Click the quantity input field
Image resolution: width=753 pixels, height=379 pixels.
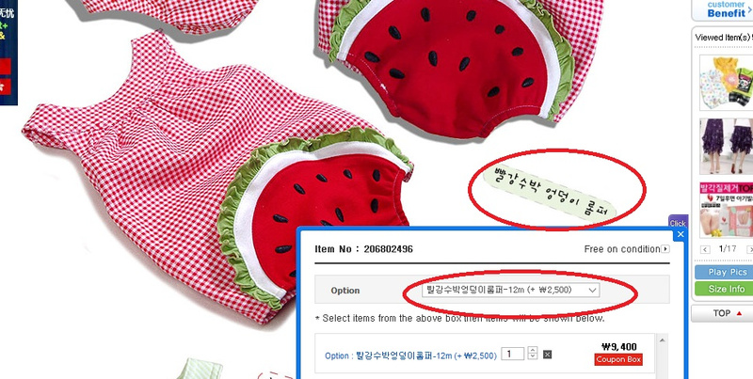pyautogui.click(x=512, y=354)
